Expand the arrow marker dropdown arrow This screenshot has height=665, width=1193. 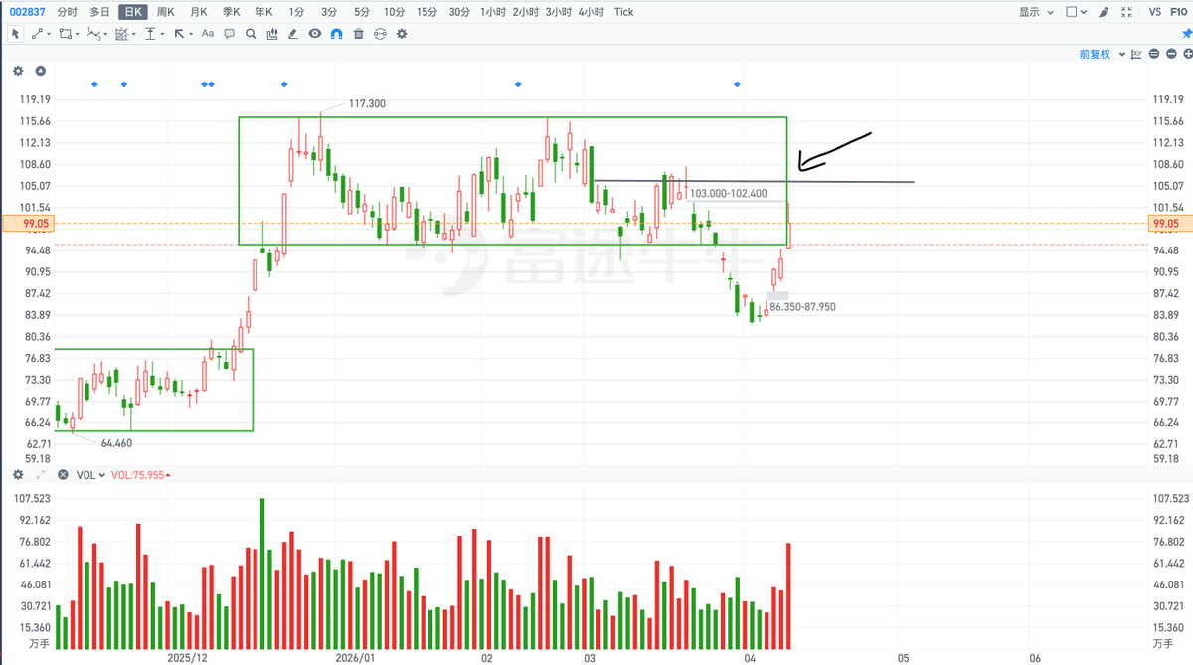[x=191, y=35]
